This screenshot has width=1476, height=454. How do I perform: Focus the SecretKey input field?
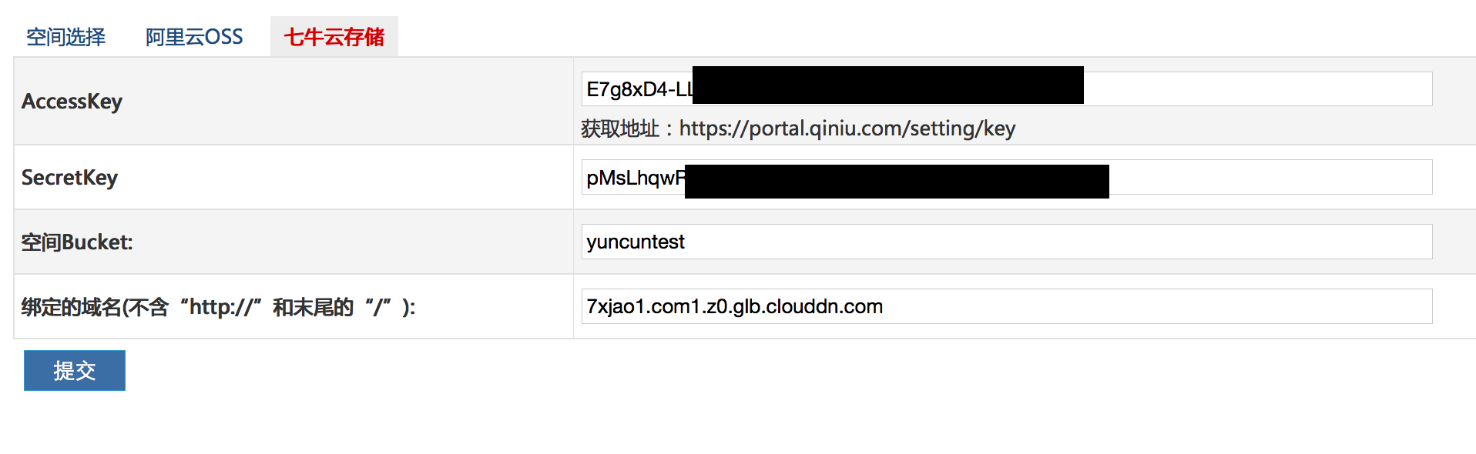(1007, 177)
